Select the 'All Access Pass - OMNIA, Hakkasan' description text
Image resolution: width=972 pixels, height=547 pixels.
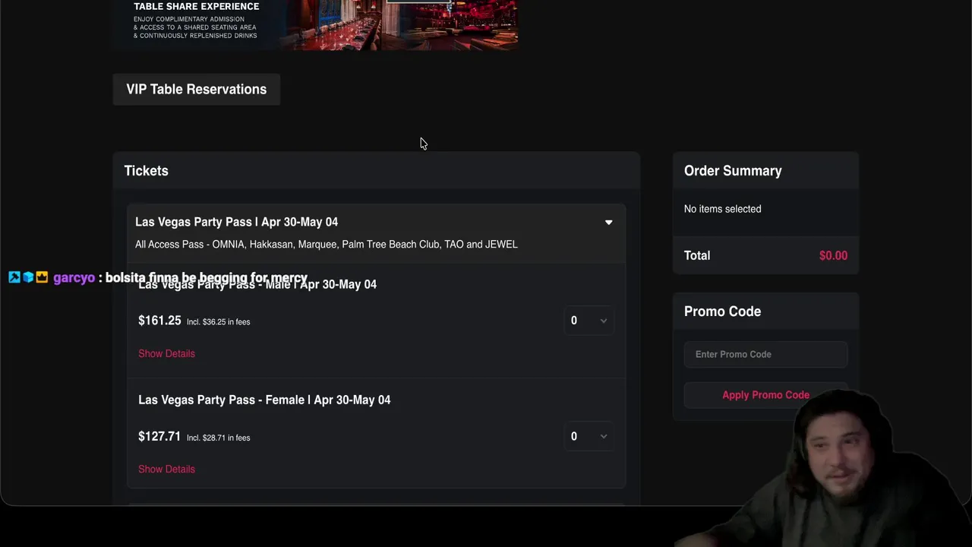point(327,244)
